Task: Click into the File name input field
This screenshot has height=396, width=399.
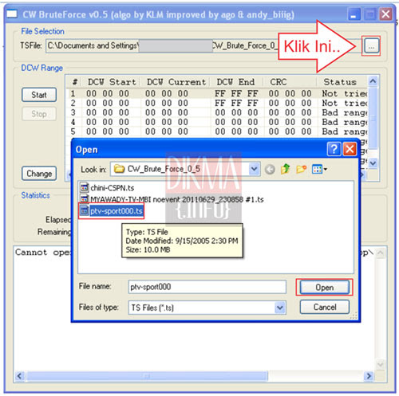Action: tap(207, 287)
